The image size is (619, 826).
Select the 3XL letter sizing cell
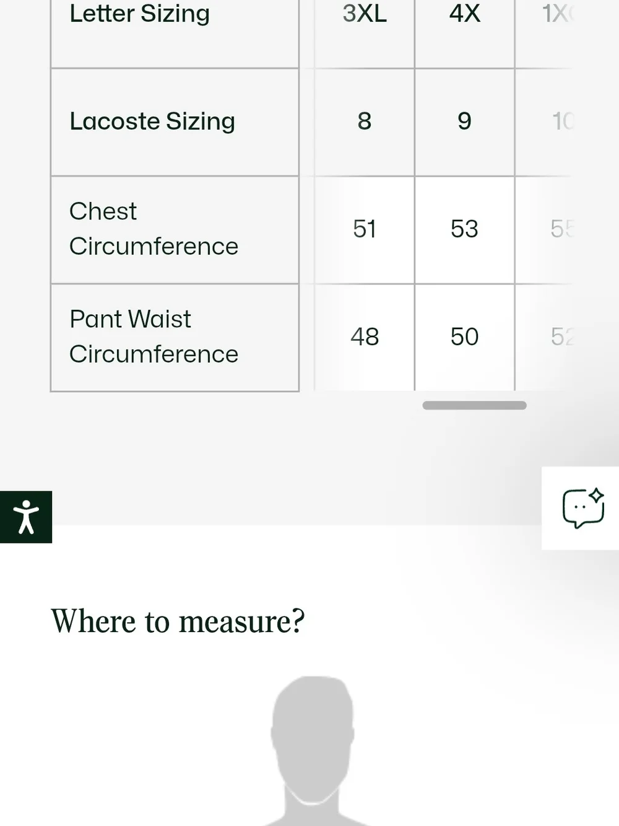[365, 25]
